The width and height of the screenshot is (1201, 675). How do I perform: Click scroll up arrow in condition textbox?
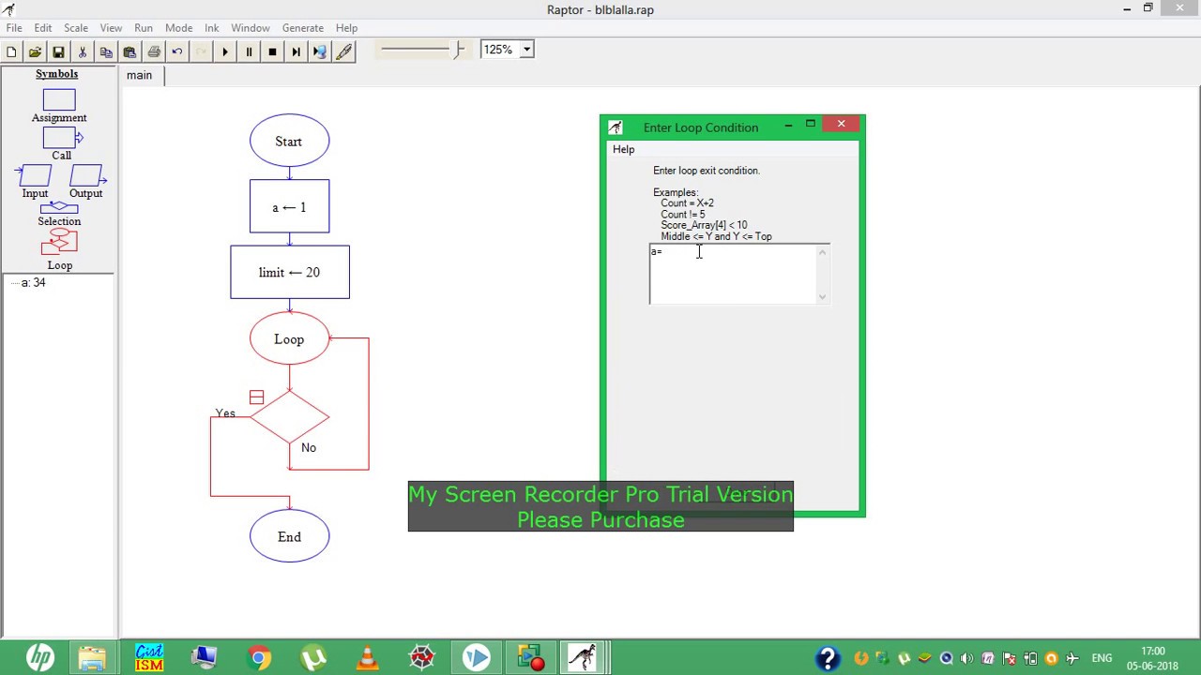coord(823,251)
